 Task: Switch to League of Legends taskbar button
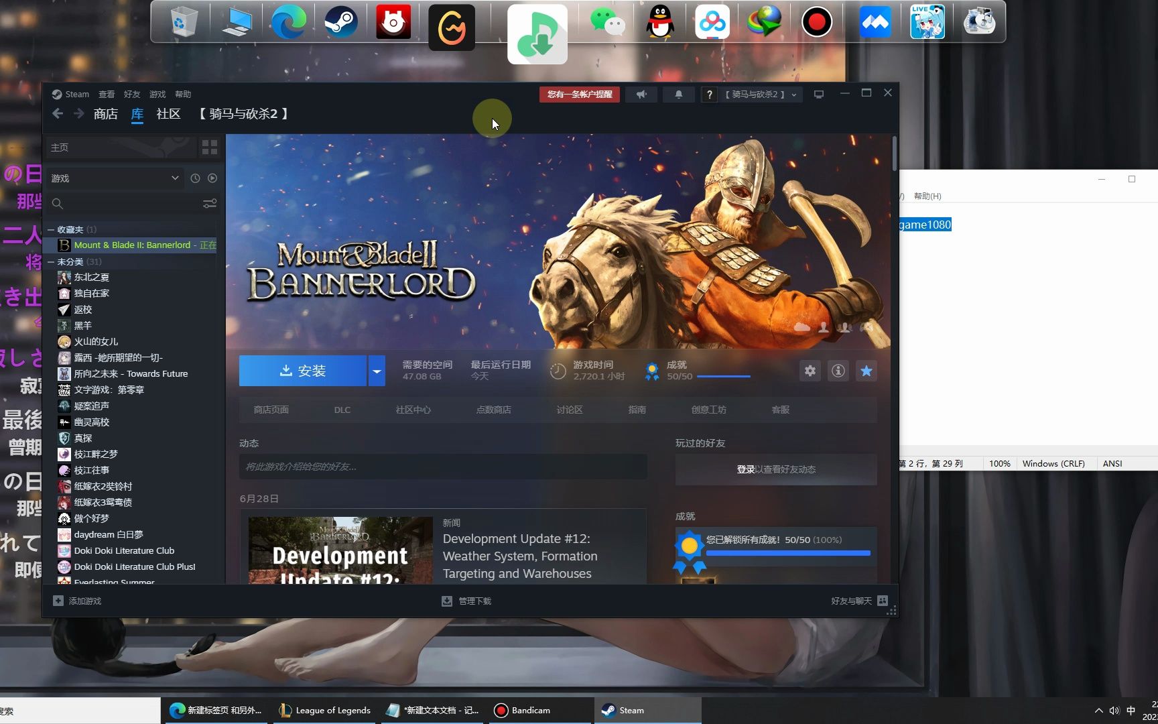[x=324, y=711]
